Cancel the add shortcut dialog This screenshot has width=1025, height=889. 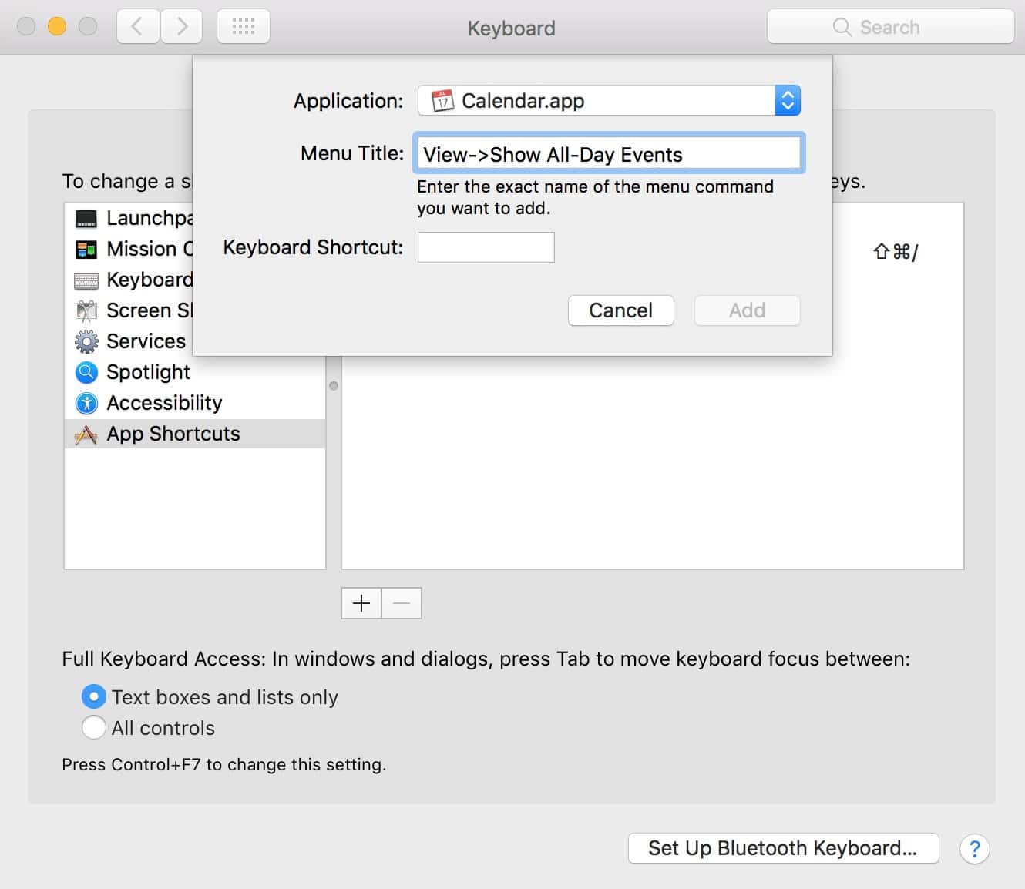[x=620, y=310]
